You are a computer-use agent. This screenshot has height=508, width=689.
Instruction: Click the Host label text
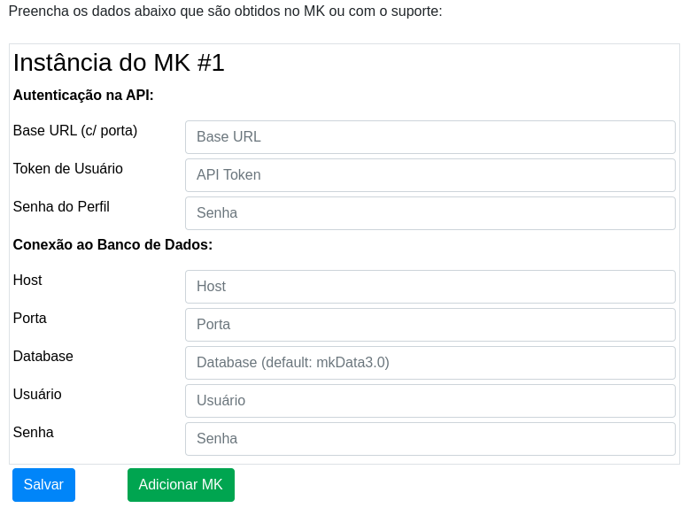click(x=27, y=281)
